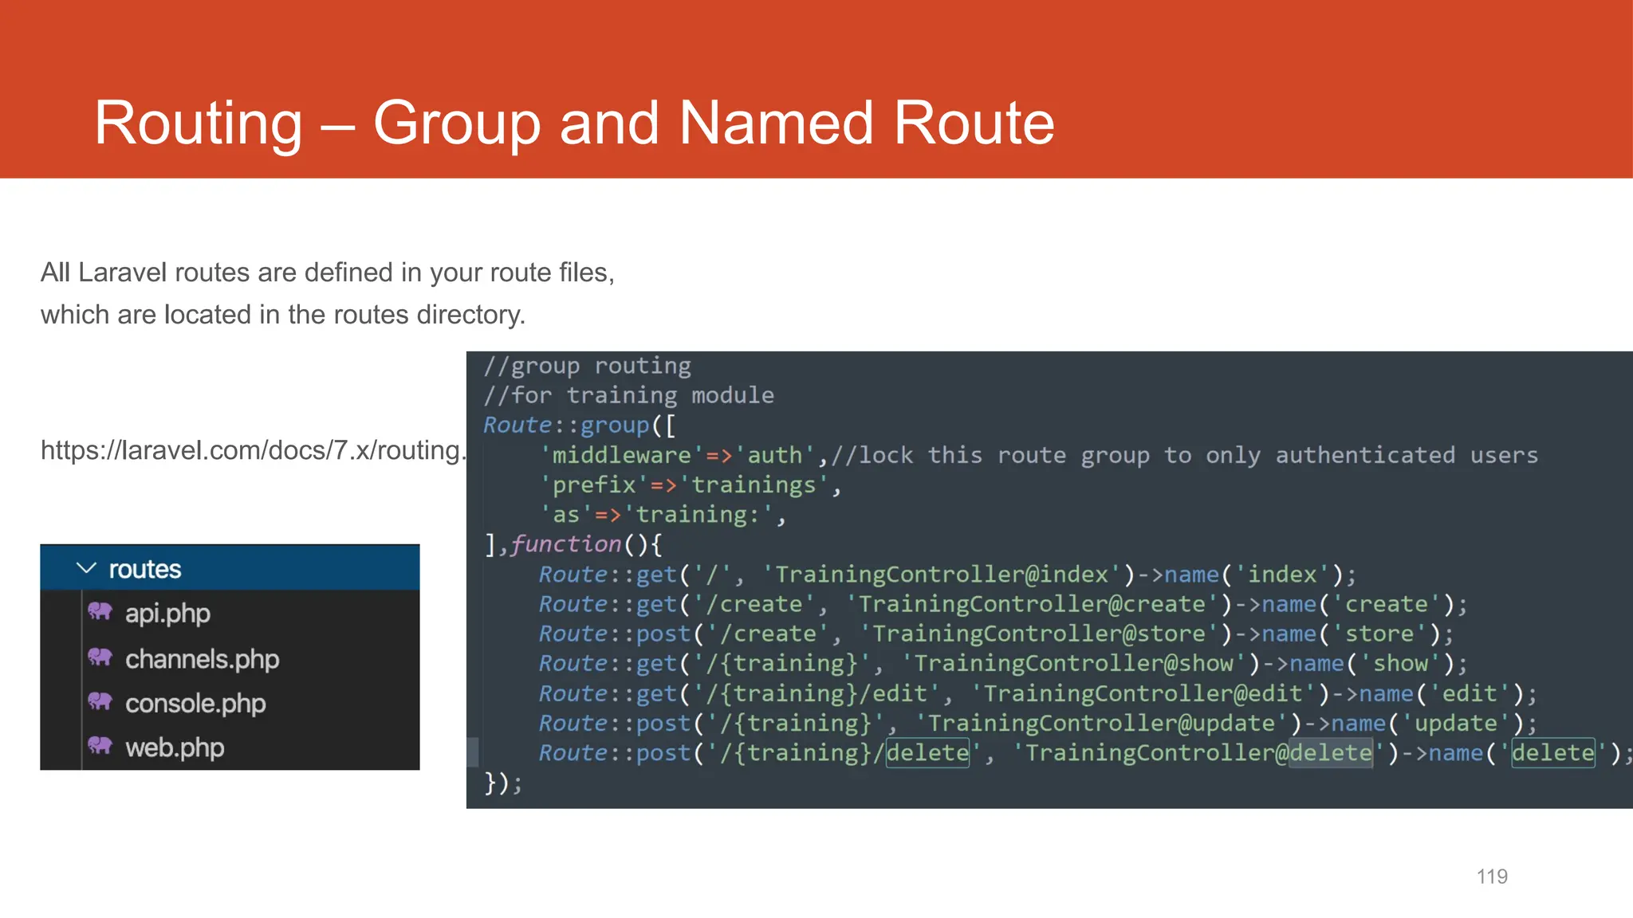Click the '],function(){' code line
This screenshot has height=918, width=1633.
tap(573, 544)
